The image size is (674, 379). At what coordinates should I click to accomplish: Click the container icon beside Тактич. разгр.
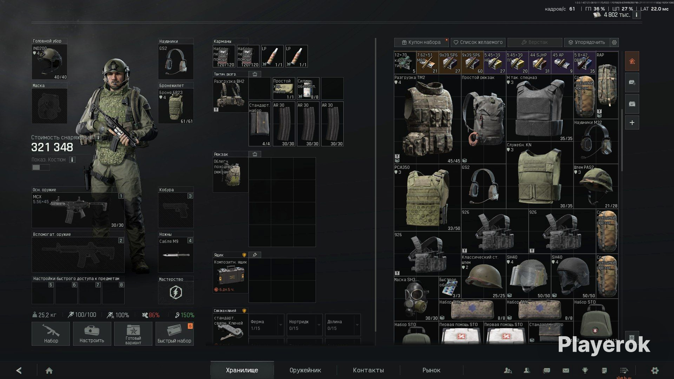point(255,74)
